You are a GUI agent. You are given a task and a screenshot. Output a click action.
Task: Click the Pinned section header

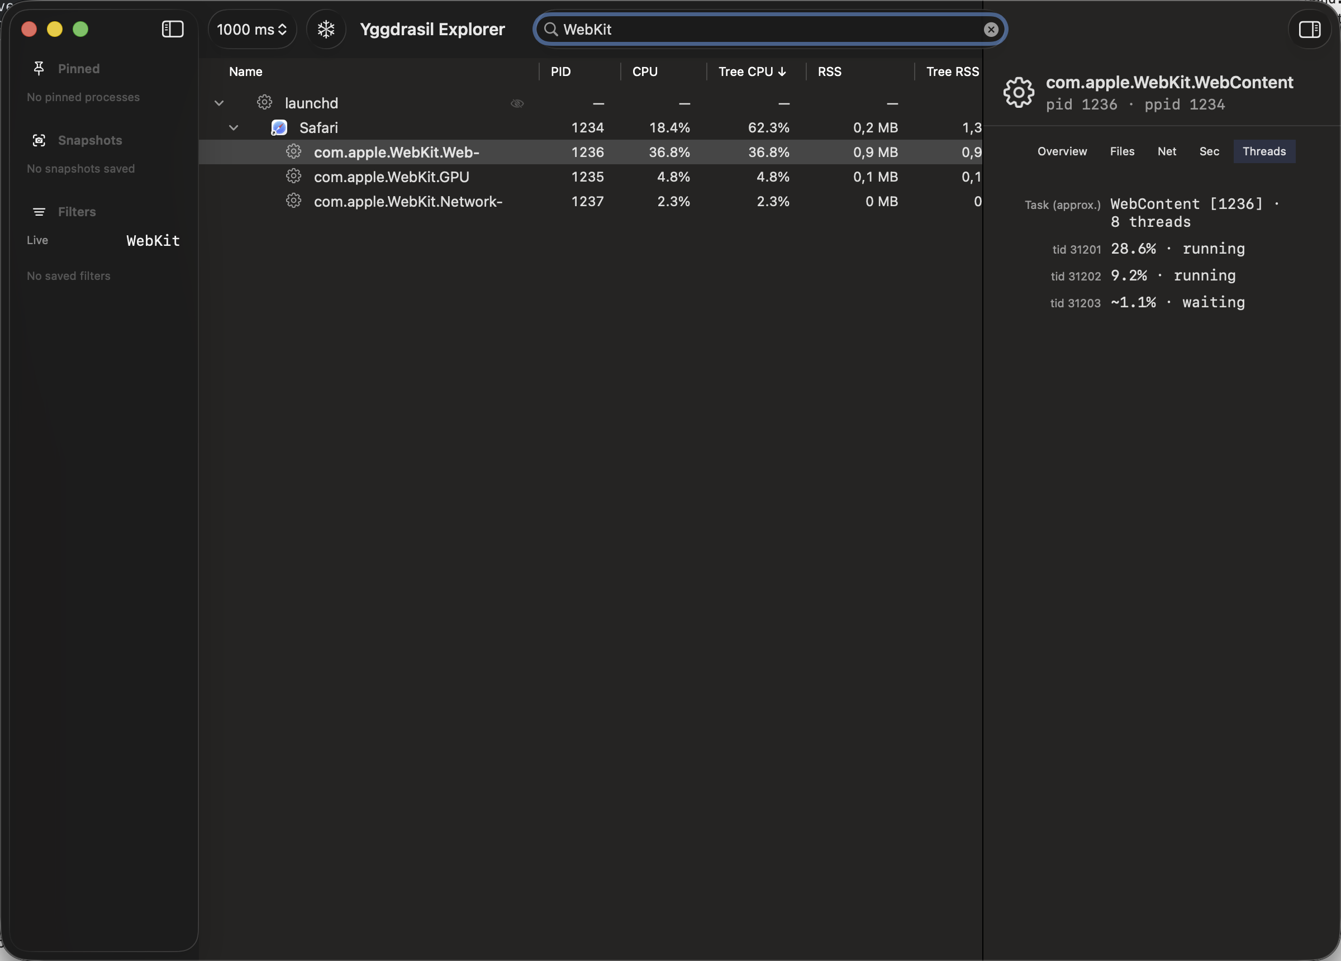(x=79, y=69)
